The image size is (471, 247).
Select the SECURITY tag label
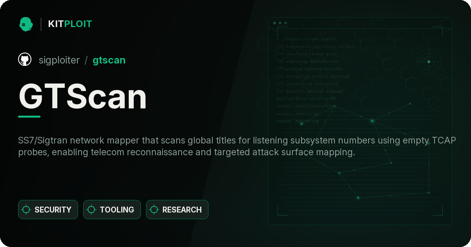(x=53, y=210)
